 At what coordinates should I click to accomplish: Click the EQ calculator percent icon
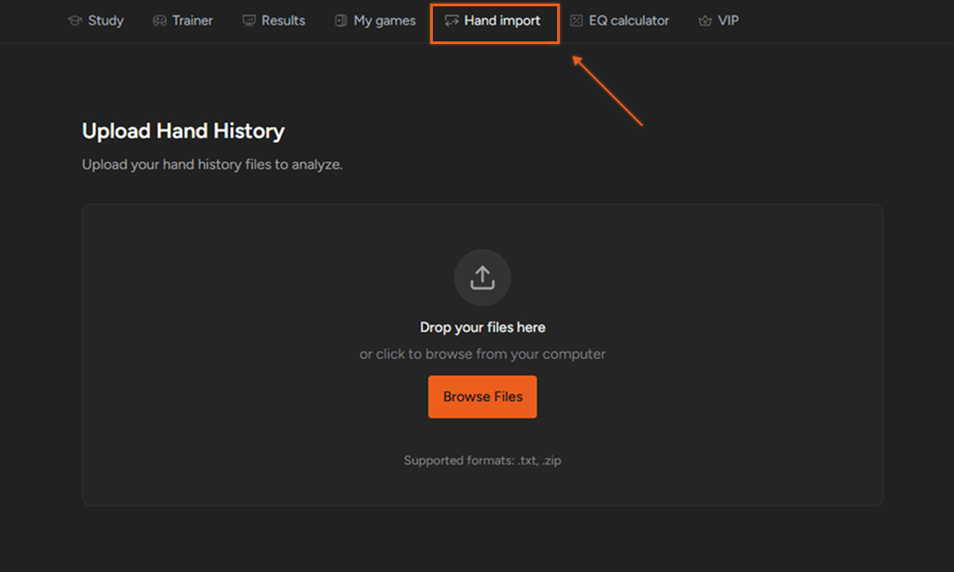576,21
